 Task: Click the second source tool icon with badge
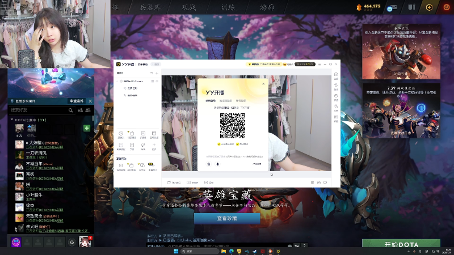click(x=132, y=134)
